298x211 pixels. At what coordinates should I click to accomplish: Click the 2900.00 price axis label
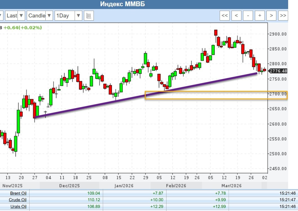click(x=278, y=34)
